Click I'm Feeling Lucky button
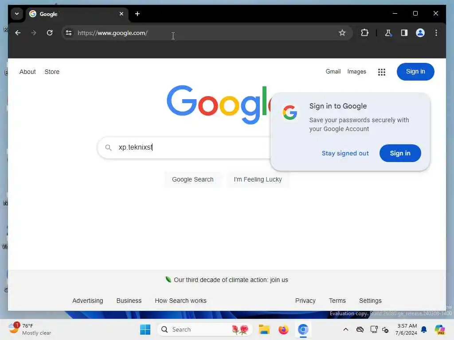Image resolution: width=454 pixels, height=340 pixels. click(258, 179)
